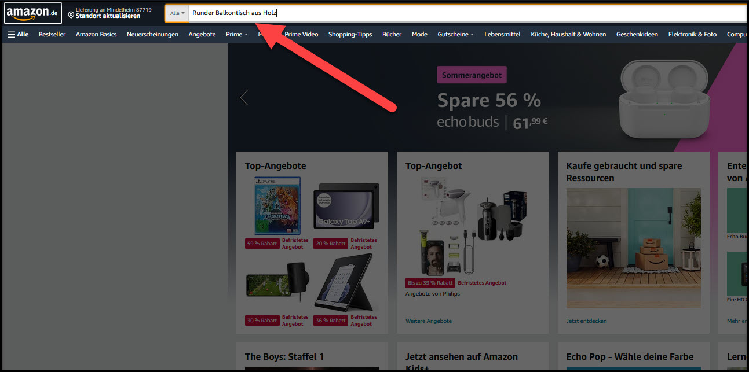Open Neuerscheinungen in navigation
The height and width of the screenshot is (372, 749).
[152, 34]
